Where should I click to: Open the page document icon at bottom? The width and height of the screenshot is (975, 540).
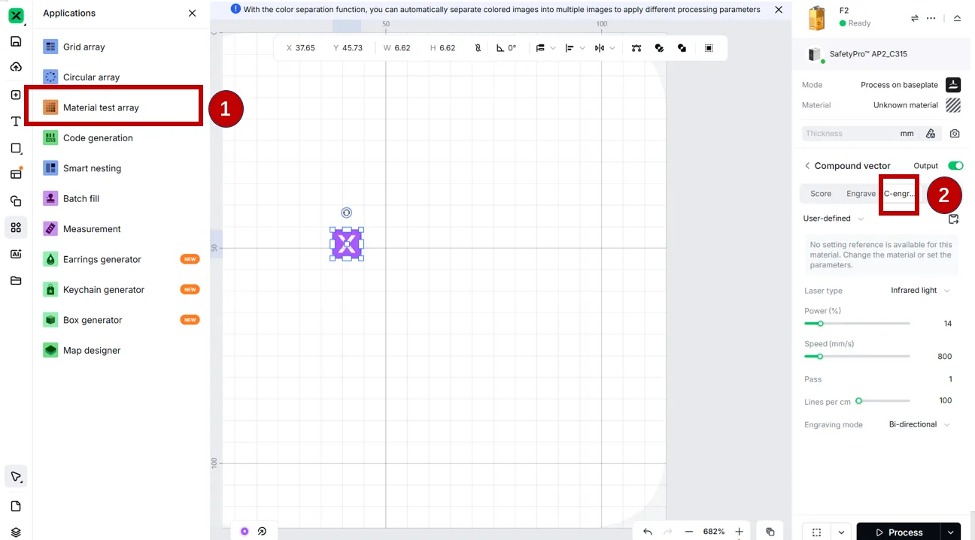click(x=16, y=505)
